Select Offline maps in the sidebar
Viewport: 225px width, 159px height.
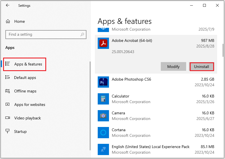[x=25, y=91]
